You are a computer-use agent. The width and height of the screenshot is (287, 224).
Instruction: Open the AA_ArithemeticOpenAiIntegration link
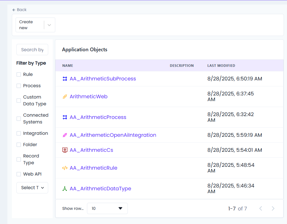tap(113, 135)
